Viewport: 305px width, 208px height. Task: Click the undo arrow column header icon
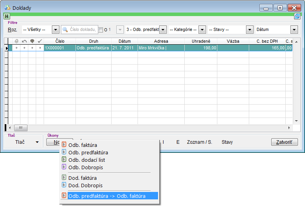(x=24, y=41)
